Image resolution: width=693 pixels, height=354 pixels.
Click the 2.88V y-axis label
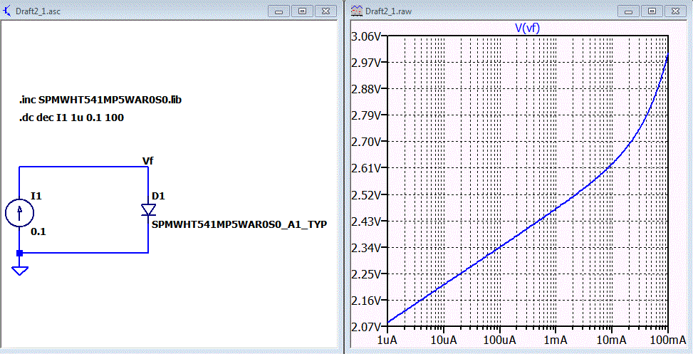click(x=365, y=89)
